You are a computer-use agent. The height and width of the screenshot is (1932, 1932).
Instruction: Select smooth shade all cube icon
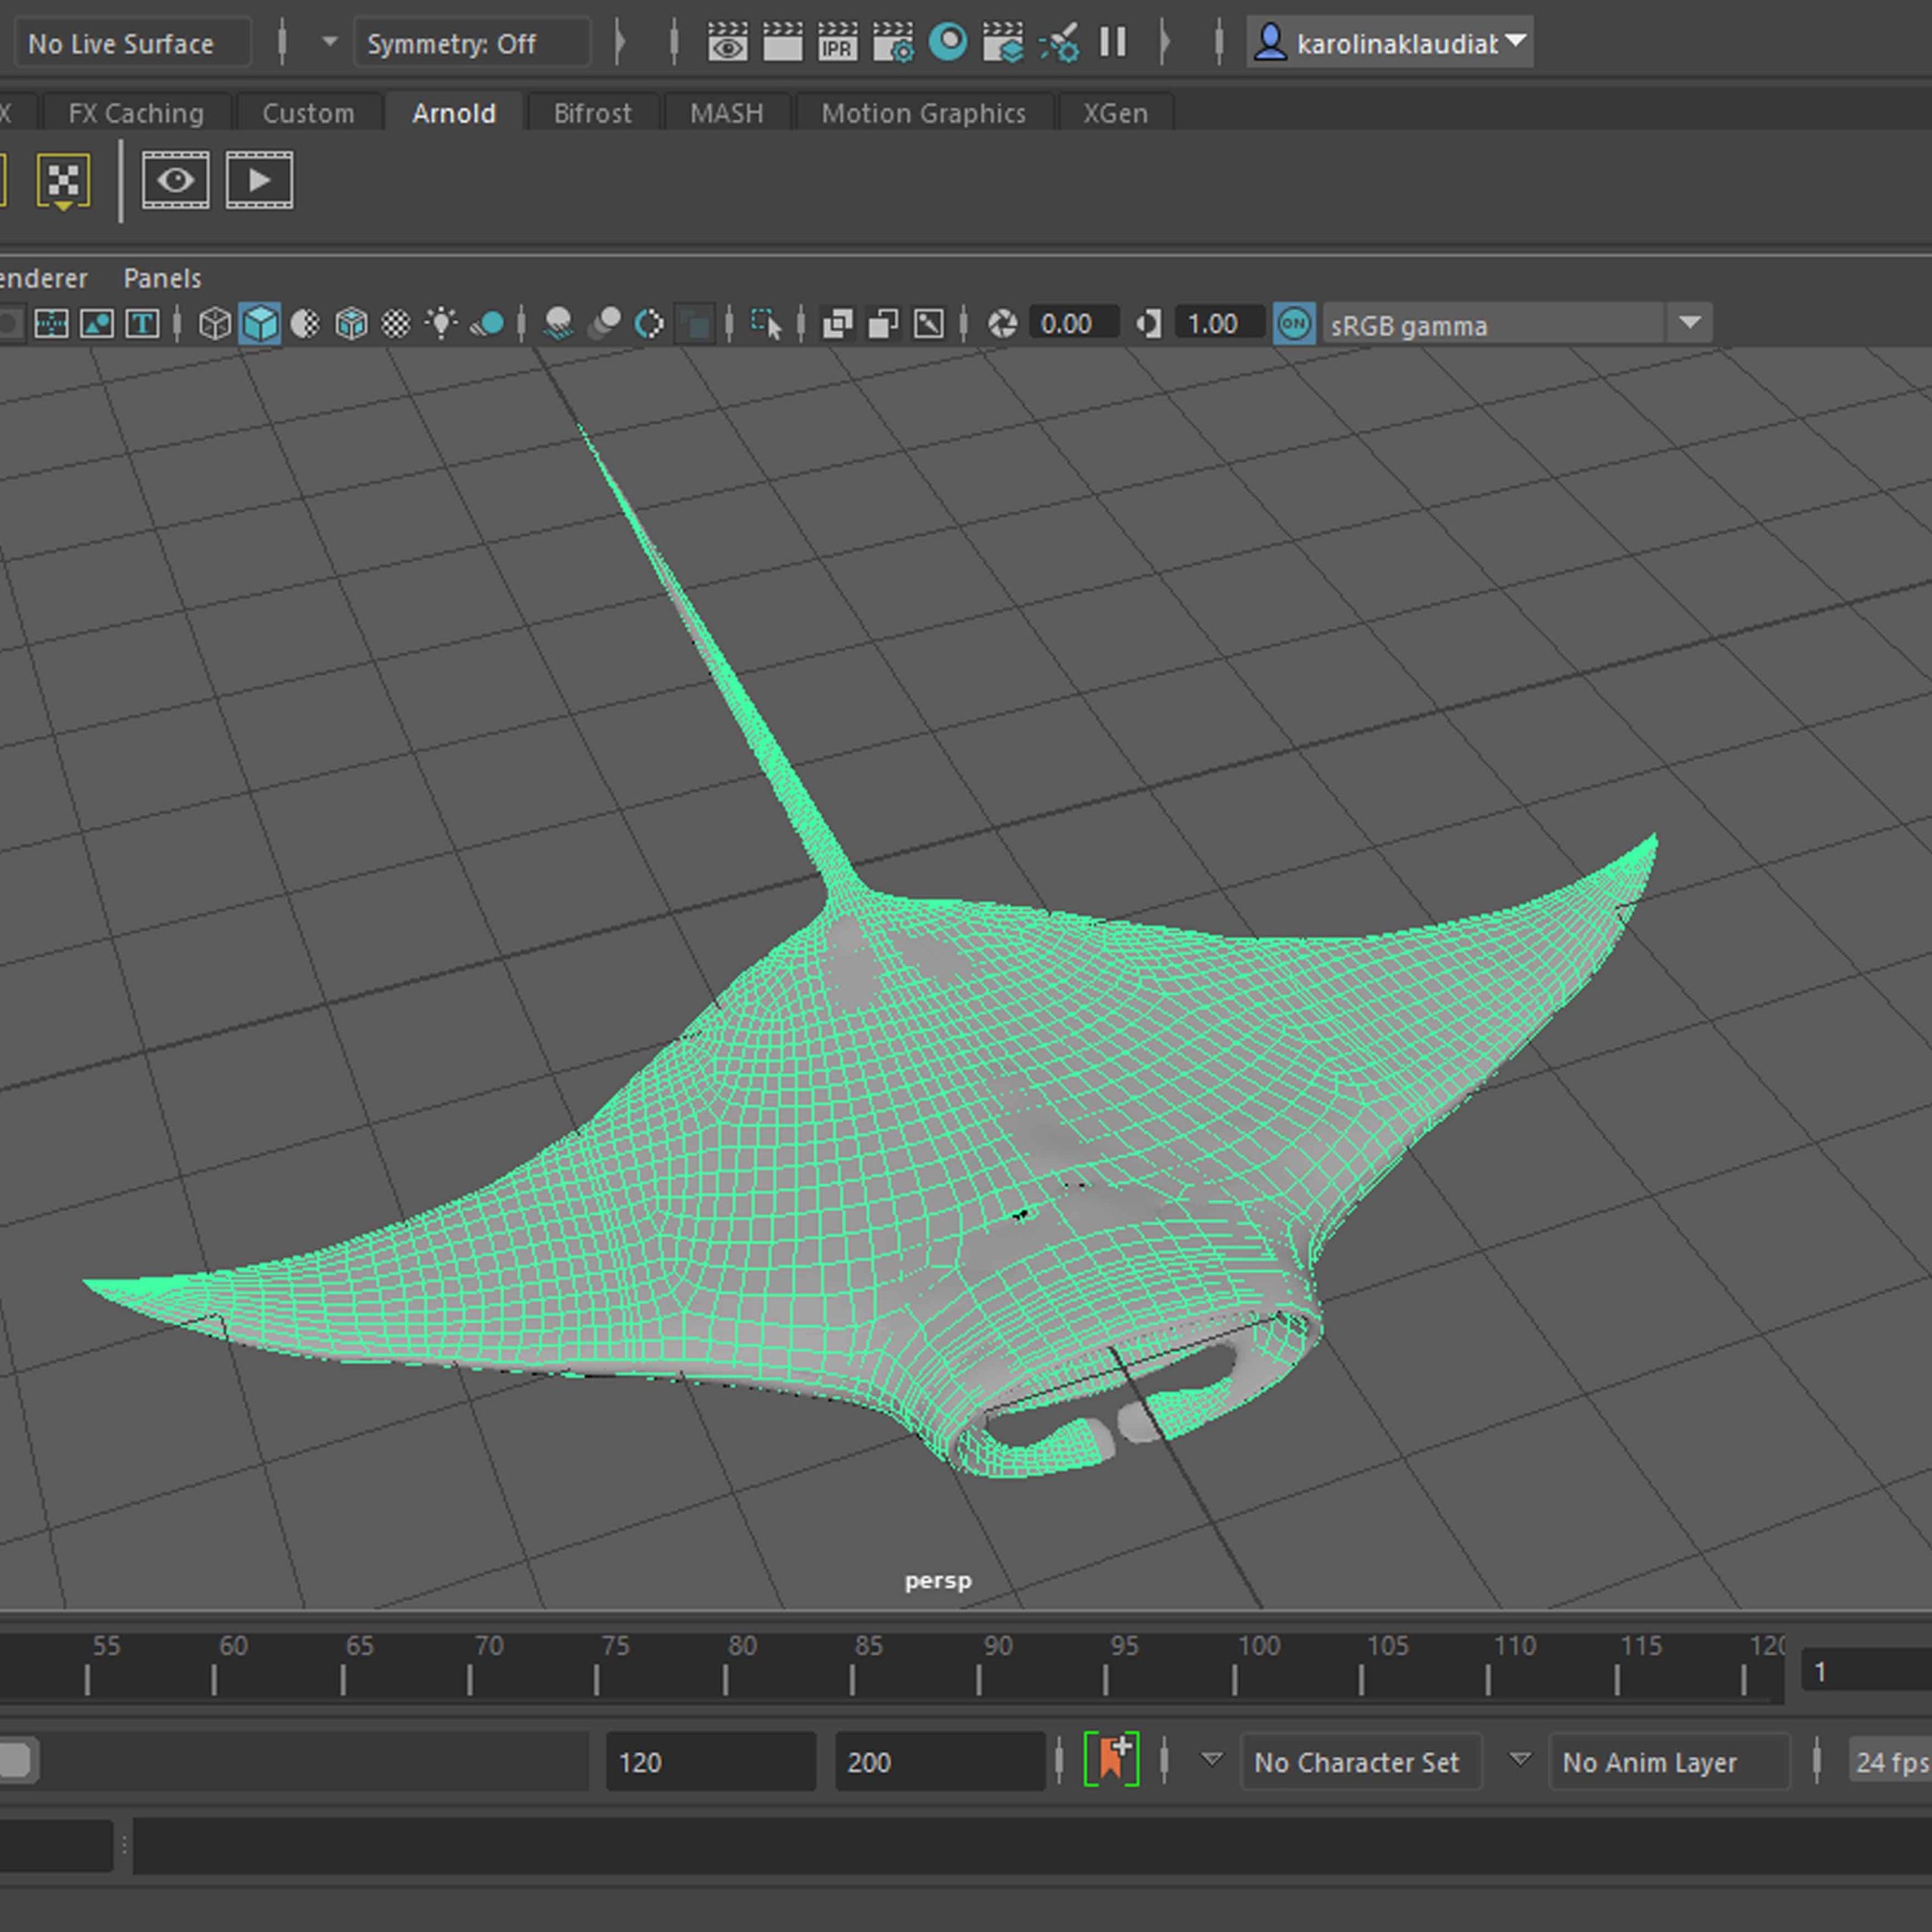(x=260, y=324)
